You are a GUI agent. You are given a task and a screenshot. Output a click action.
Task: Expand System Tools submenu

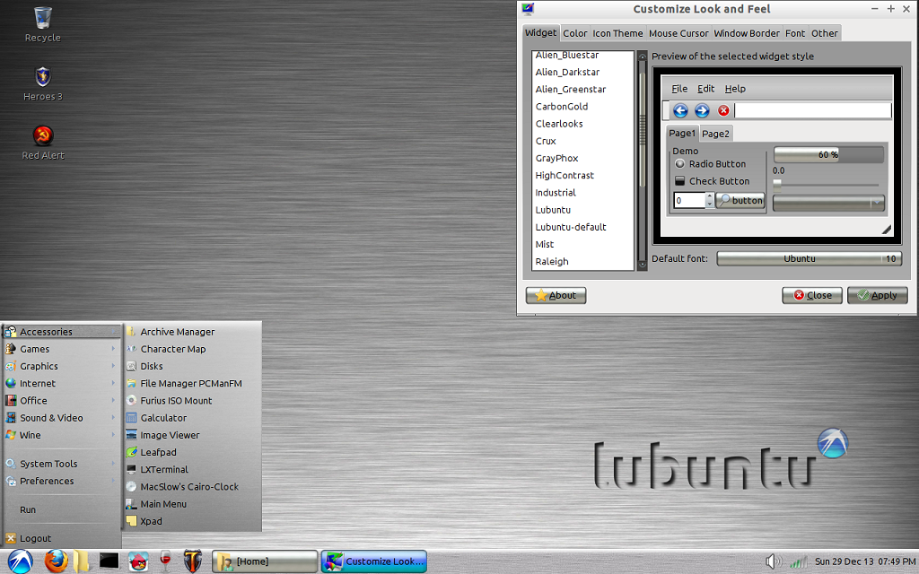61,464
